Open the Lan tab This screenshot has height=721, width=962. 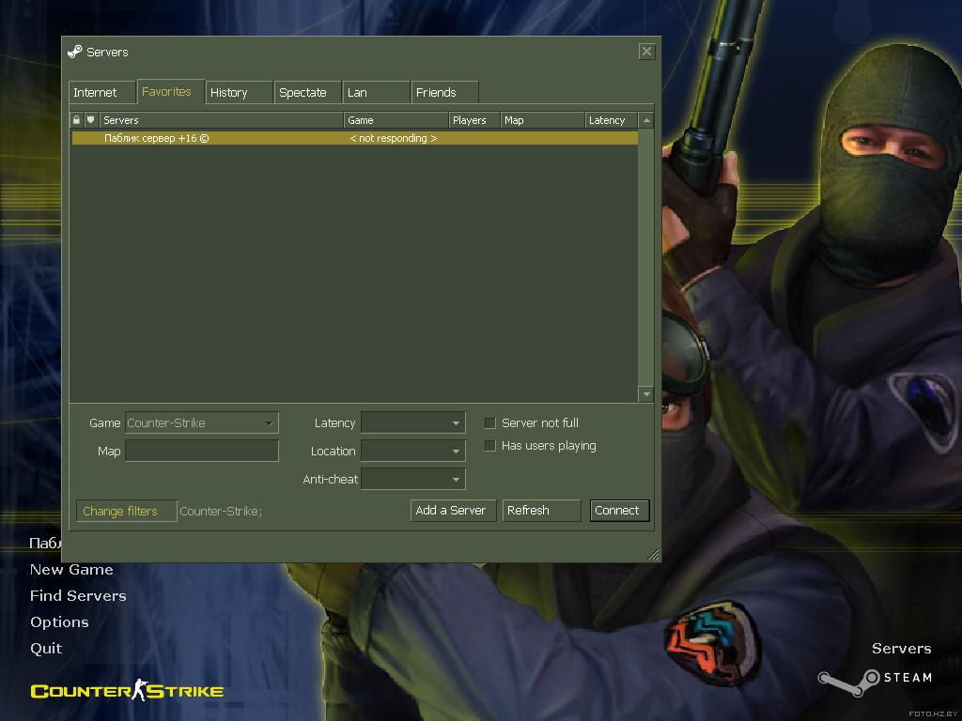[x=376, y=93]
